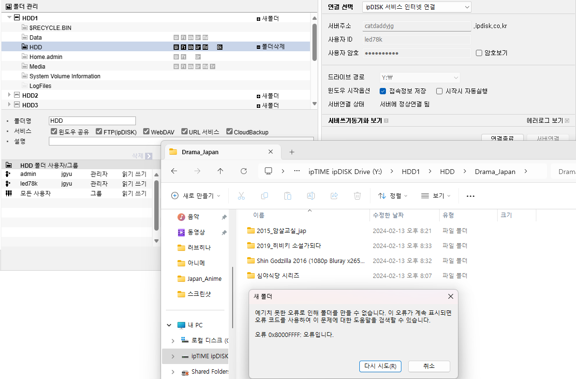Toggle 윈도우 공유 checkbox
This screenshot has height=379, width=576.
[x=54, y=131]
